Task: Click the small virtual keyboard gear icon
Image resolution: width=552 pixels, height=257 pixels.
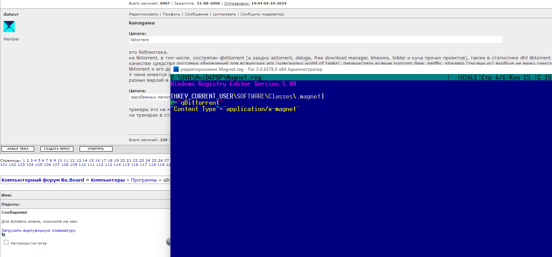Action: [3, 235]
